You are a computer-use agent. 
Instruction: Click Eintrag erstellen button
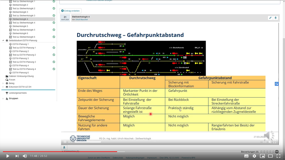pyautogui.click(x=70, y=11)
